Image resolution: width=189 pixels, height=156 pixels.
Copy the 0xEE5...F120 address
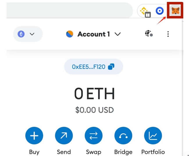click(89, 67)
